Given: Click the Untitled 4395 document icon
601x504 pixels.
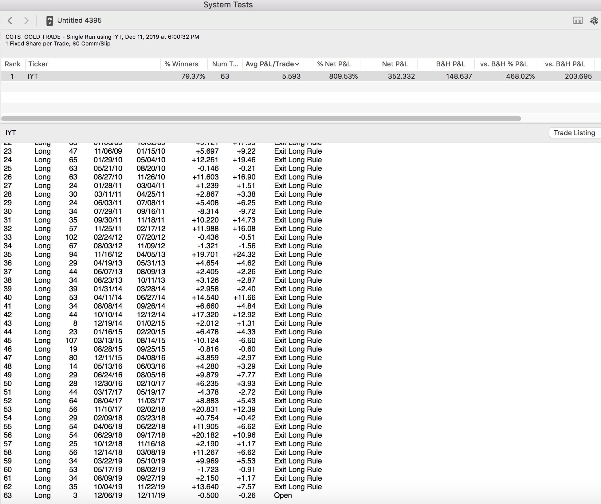Looking at the screenshot, I should tap(49, 21).
